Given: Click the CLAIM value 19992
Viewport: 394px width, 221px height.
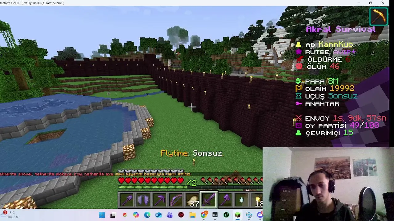Looking at the screenshot, I should (x=342, y=89).
